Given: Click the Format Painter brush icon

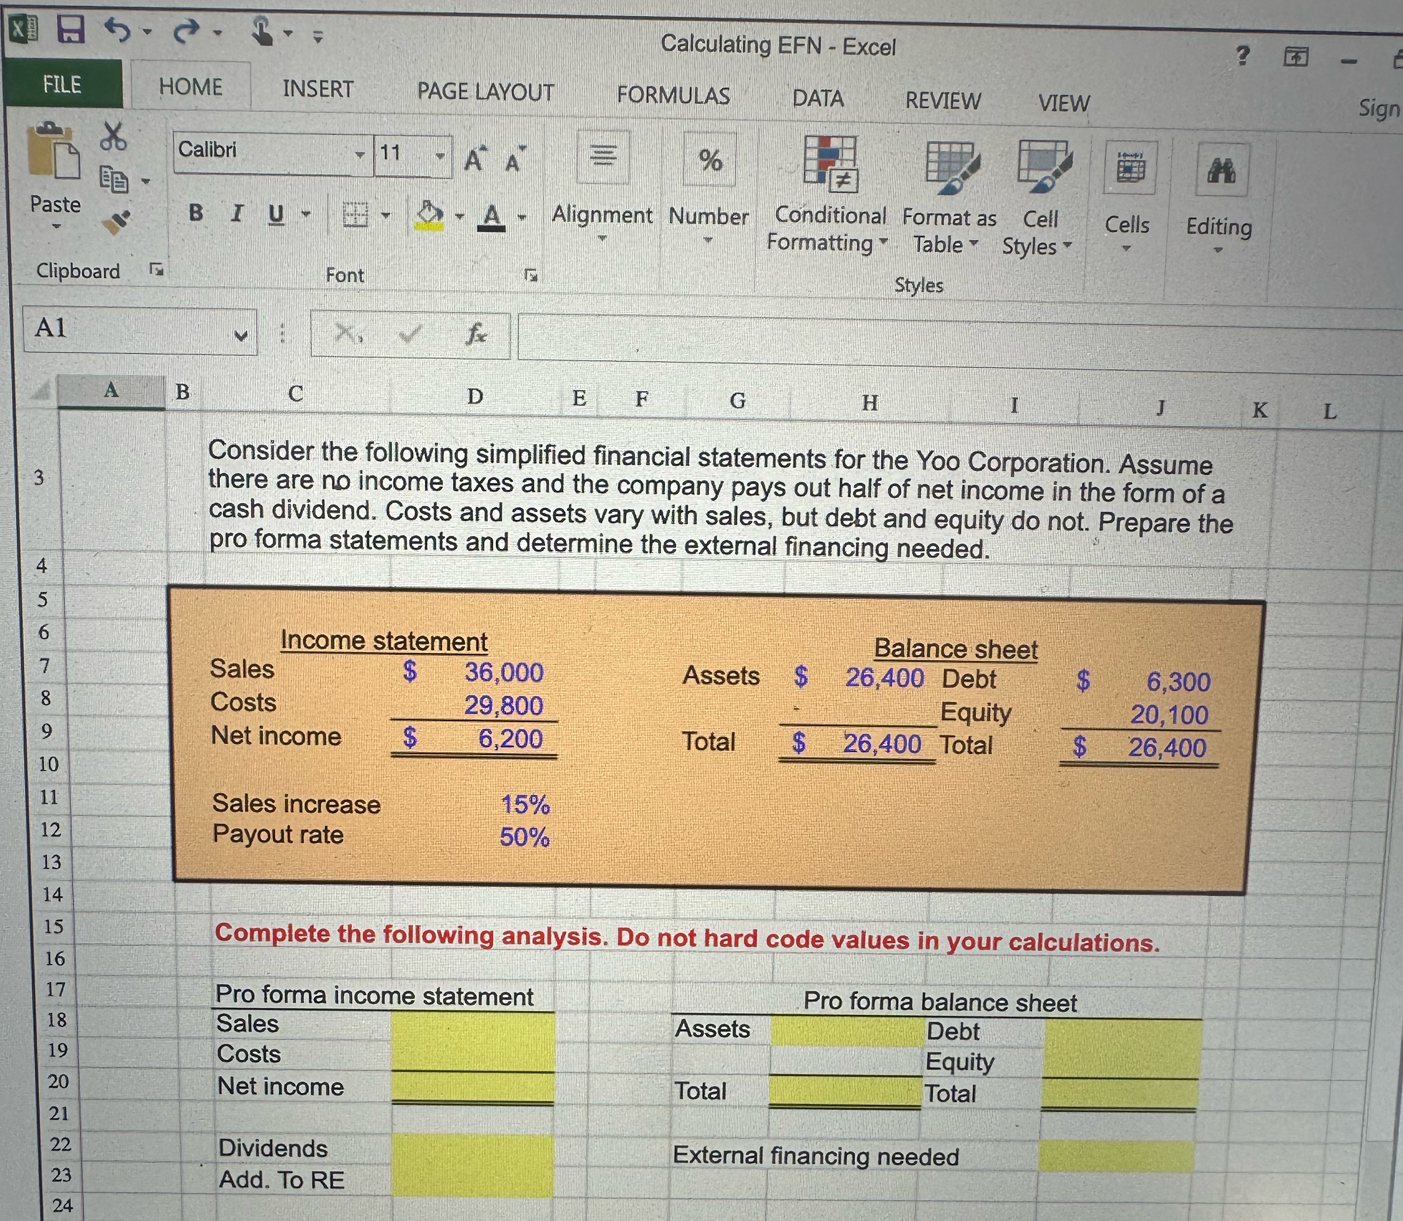Looking at the screenshot, I should (116, 222).
